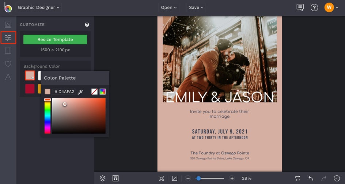Select the Invite you to celebrate text
Image resolution: width=345 pixels, height=184 pixels.
[220, 114]
